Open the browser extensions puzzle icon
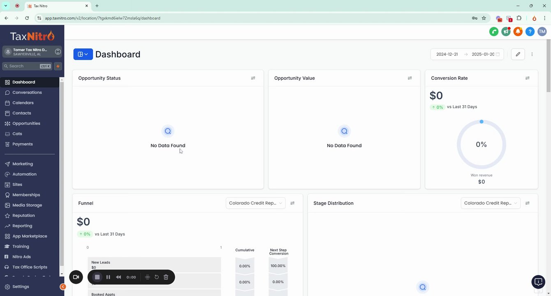The width and height of the screenshot is (551, 296). coord(519,18)
